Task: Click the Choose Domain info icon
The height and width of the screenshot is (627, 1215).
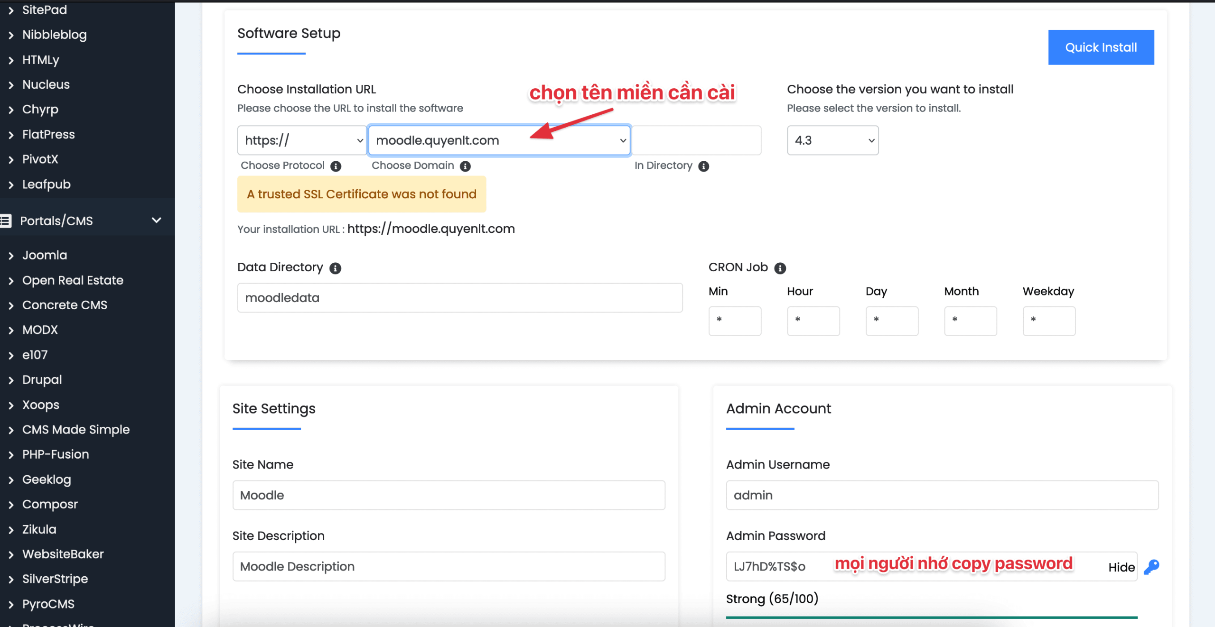Action: point(465,166)
